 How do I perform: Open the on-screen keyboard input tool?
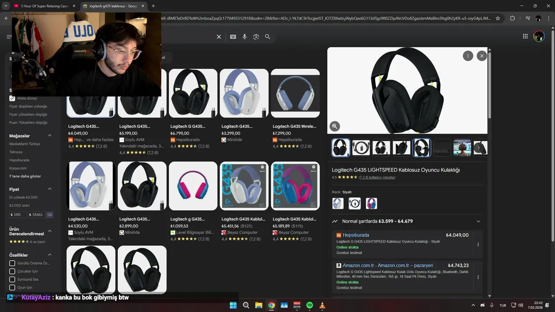(233, 37)
